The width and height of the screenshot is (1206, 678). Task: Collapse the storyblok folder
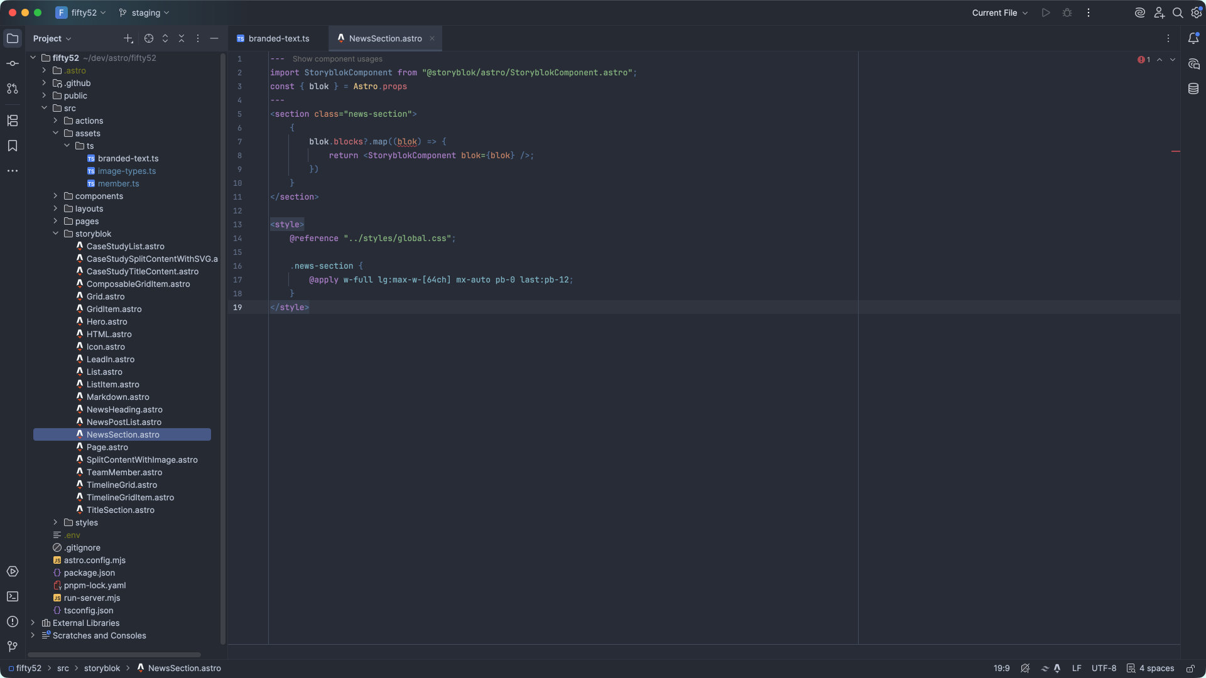click(55, 234)
